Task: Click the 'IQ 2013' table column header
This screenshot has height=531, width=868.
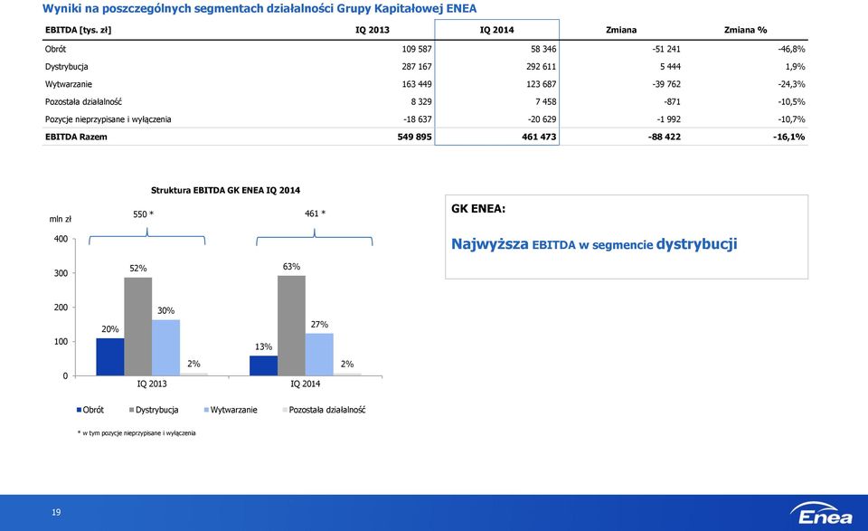Action: tap(372, 30)
